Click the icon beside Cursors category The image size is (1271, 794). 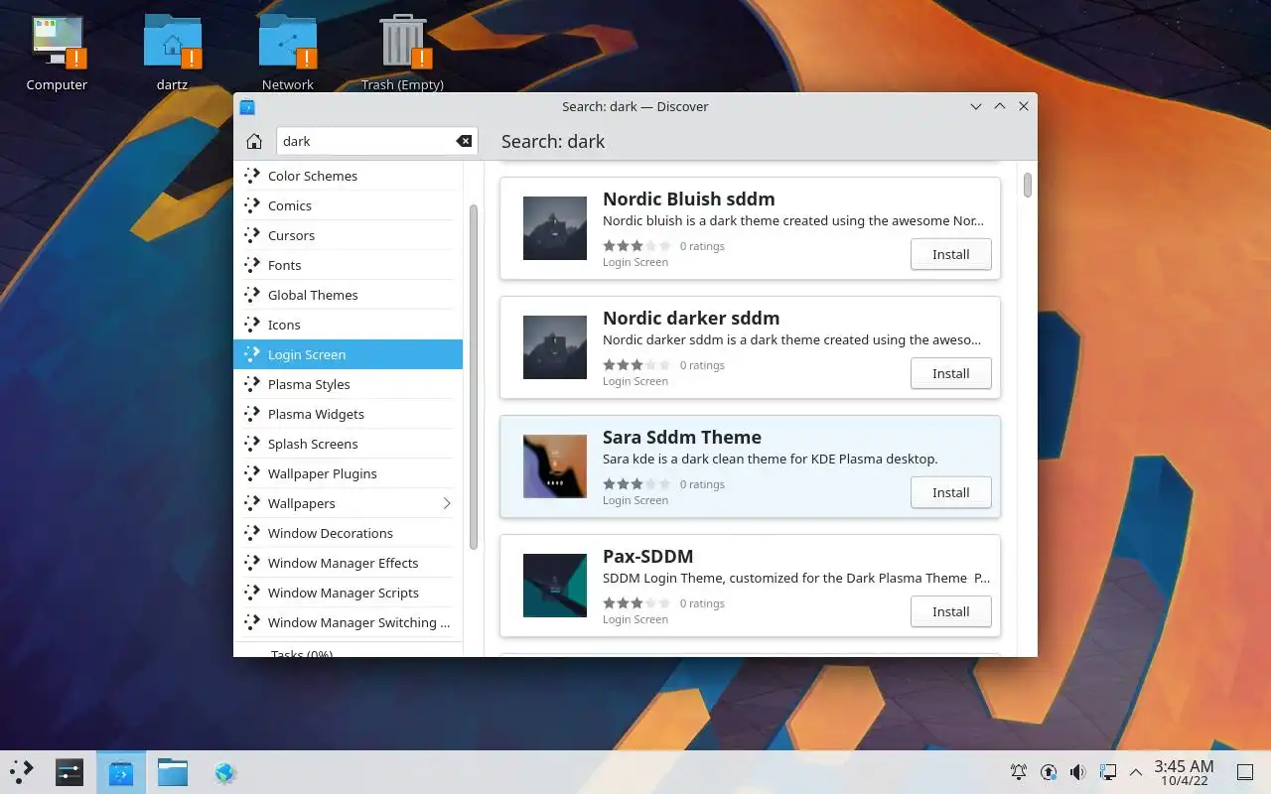click(x=251, y=235)
